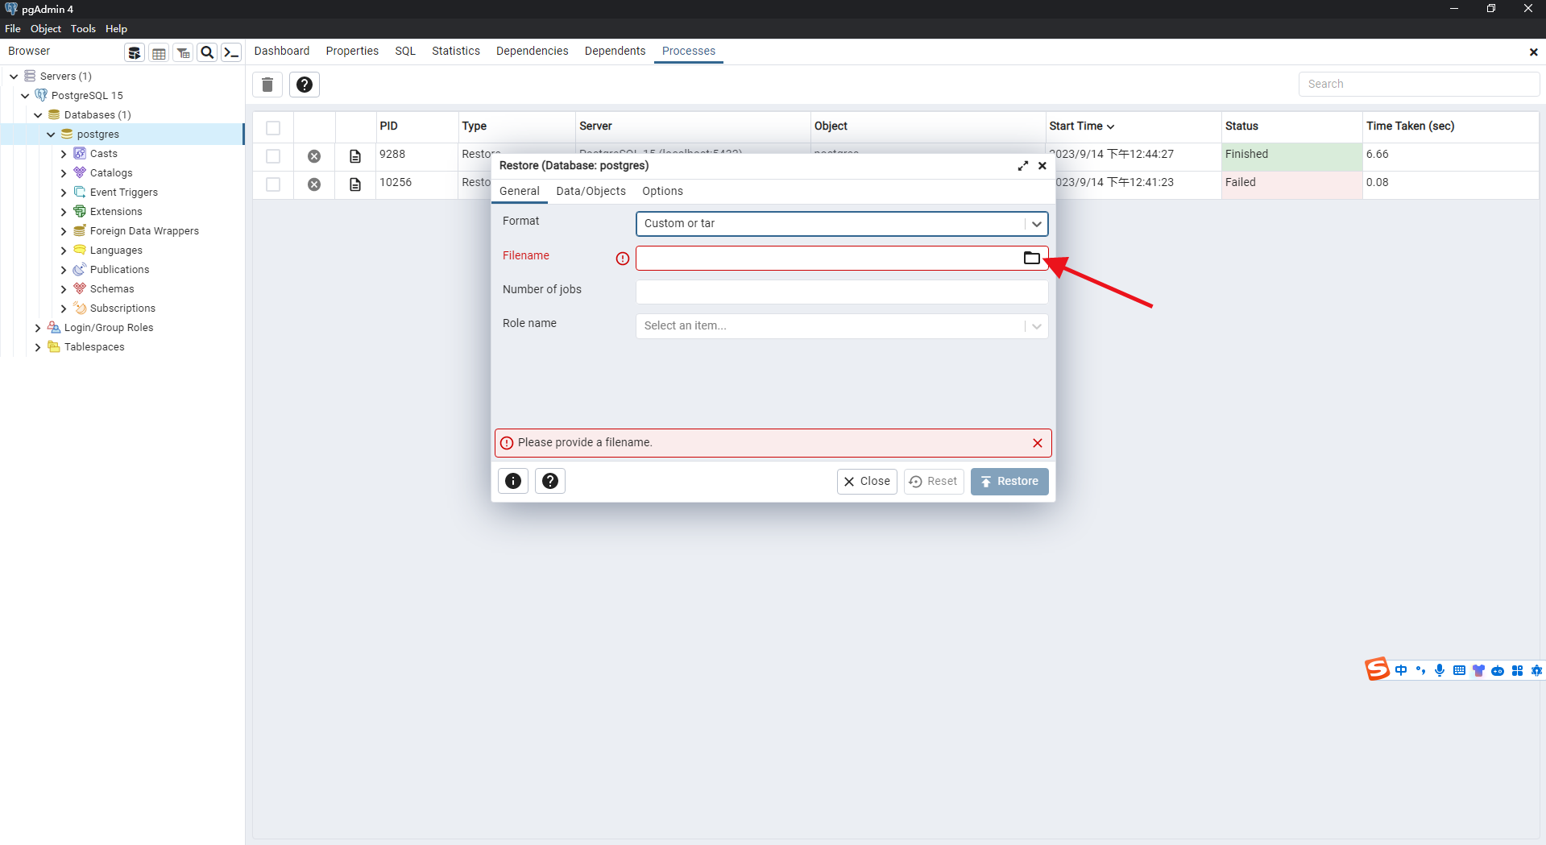Screen dimensions: 1546x845
Task: Tick the checkbox for process 10256
Action: click(273, 184)
